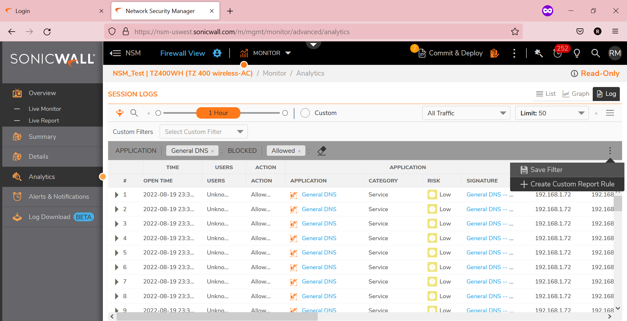Click the lightbulb tips icon
The height and width of the screenshot is (321, 627).
pyautogui.click(x=577, y=53)
